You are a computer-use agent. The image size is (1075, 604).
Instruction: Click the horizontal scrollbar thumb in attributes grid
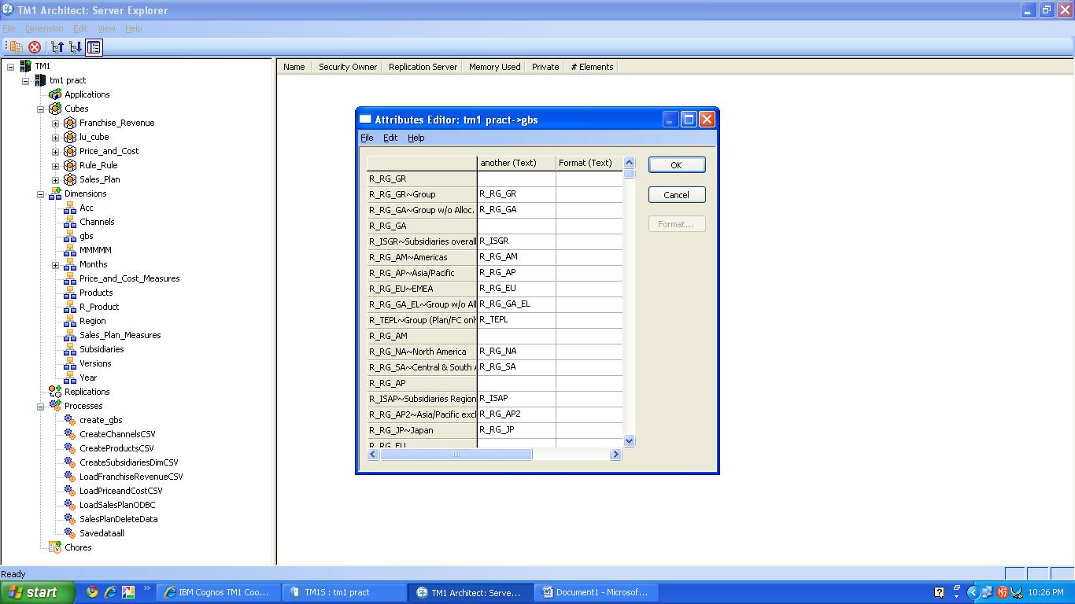456,454
